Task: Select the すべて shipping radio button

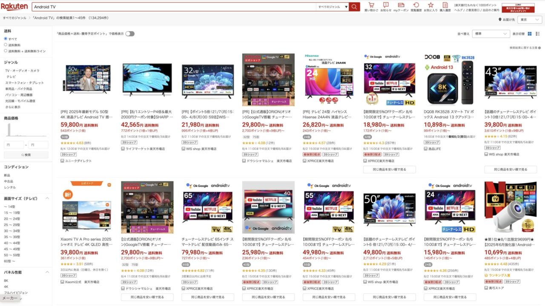Action: pos(6,39)
